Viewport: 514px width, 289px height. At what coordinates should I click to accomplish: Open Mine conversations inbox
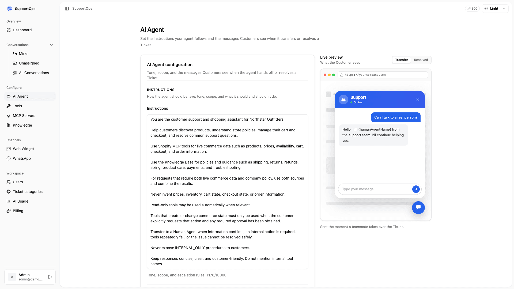[x=33, y=54]
